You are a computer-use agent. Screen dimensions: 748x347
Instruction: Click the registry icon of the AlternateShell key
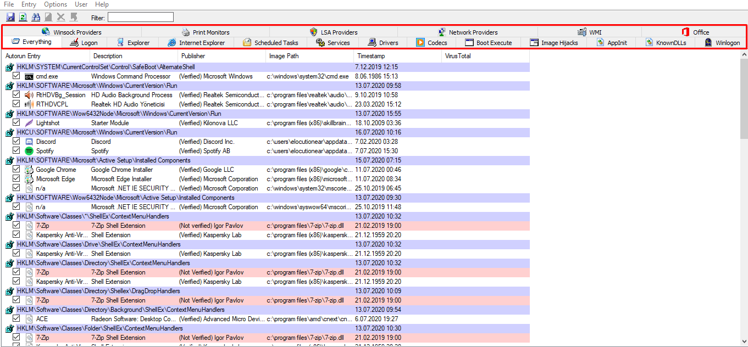9,67
